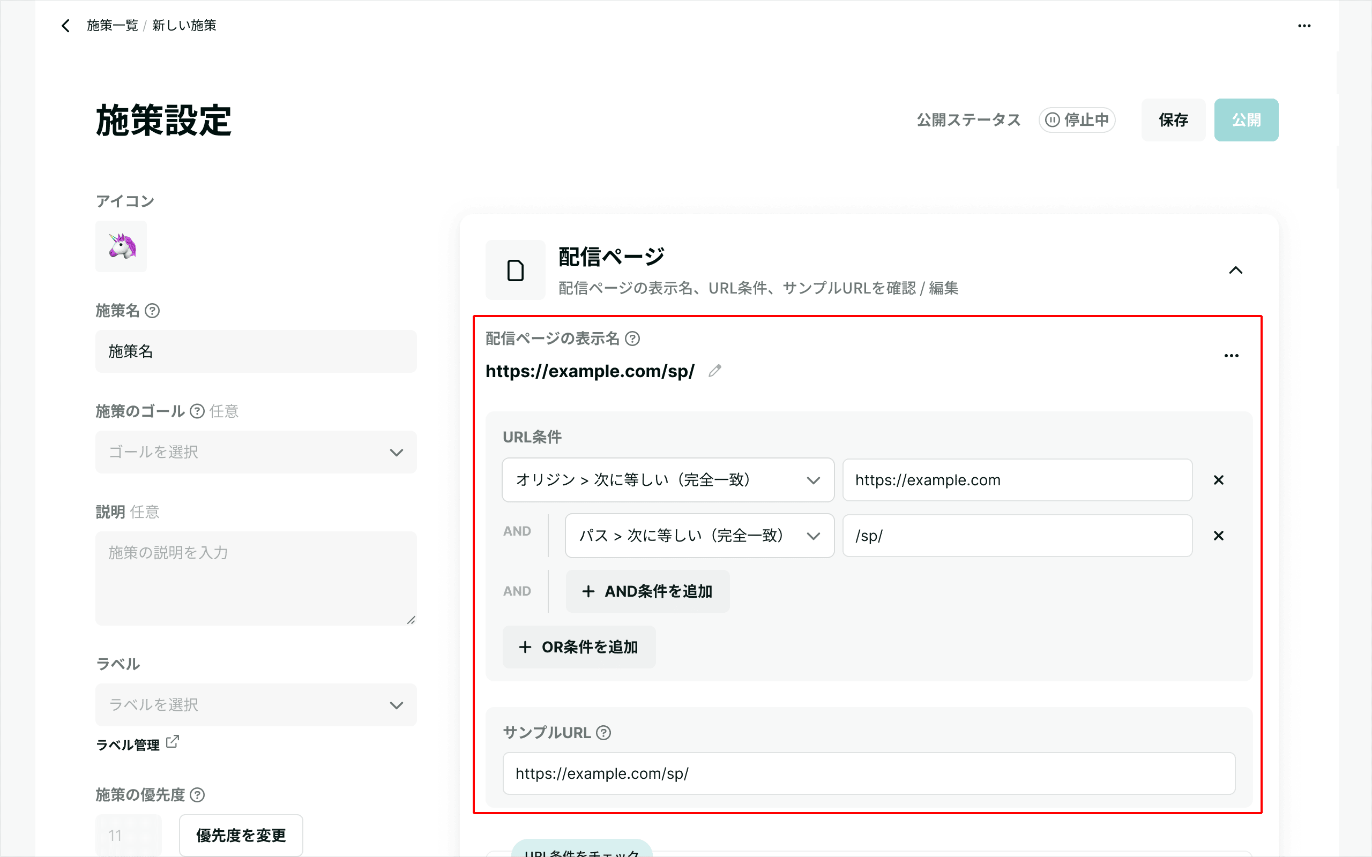Click the サンプルURL input field

pos(869,773)
